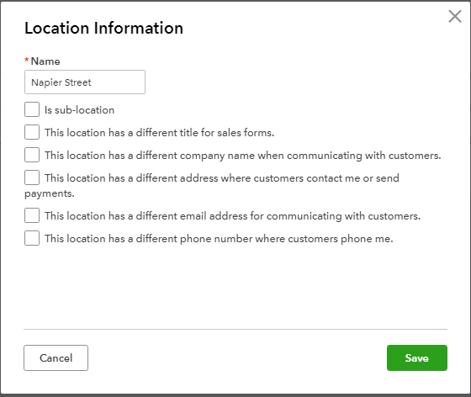Click the 'Is sub-location' label text
The width and height of the screenshot is (471, 397).
click(79, 110)
